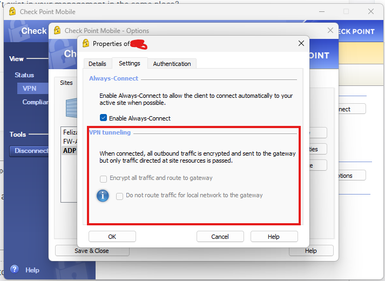Select the Settings tab
This screenshot has height=281, width=385.
point(130,63)
